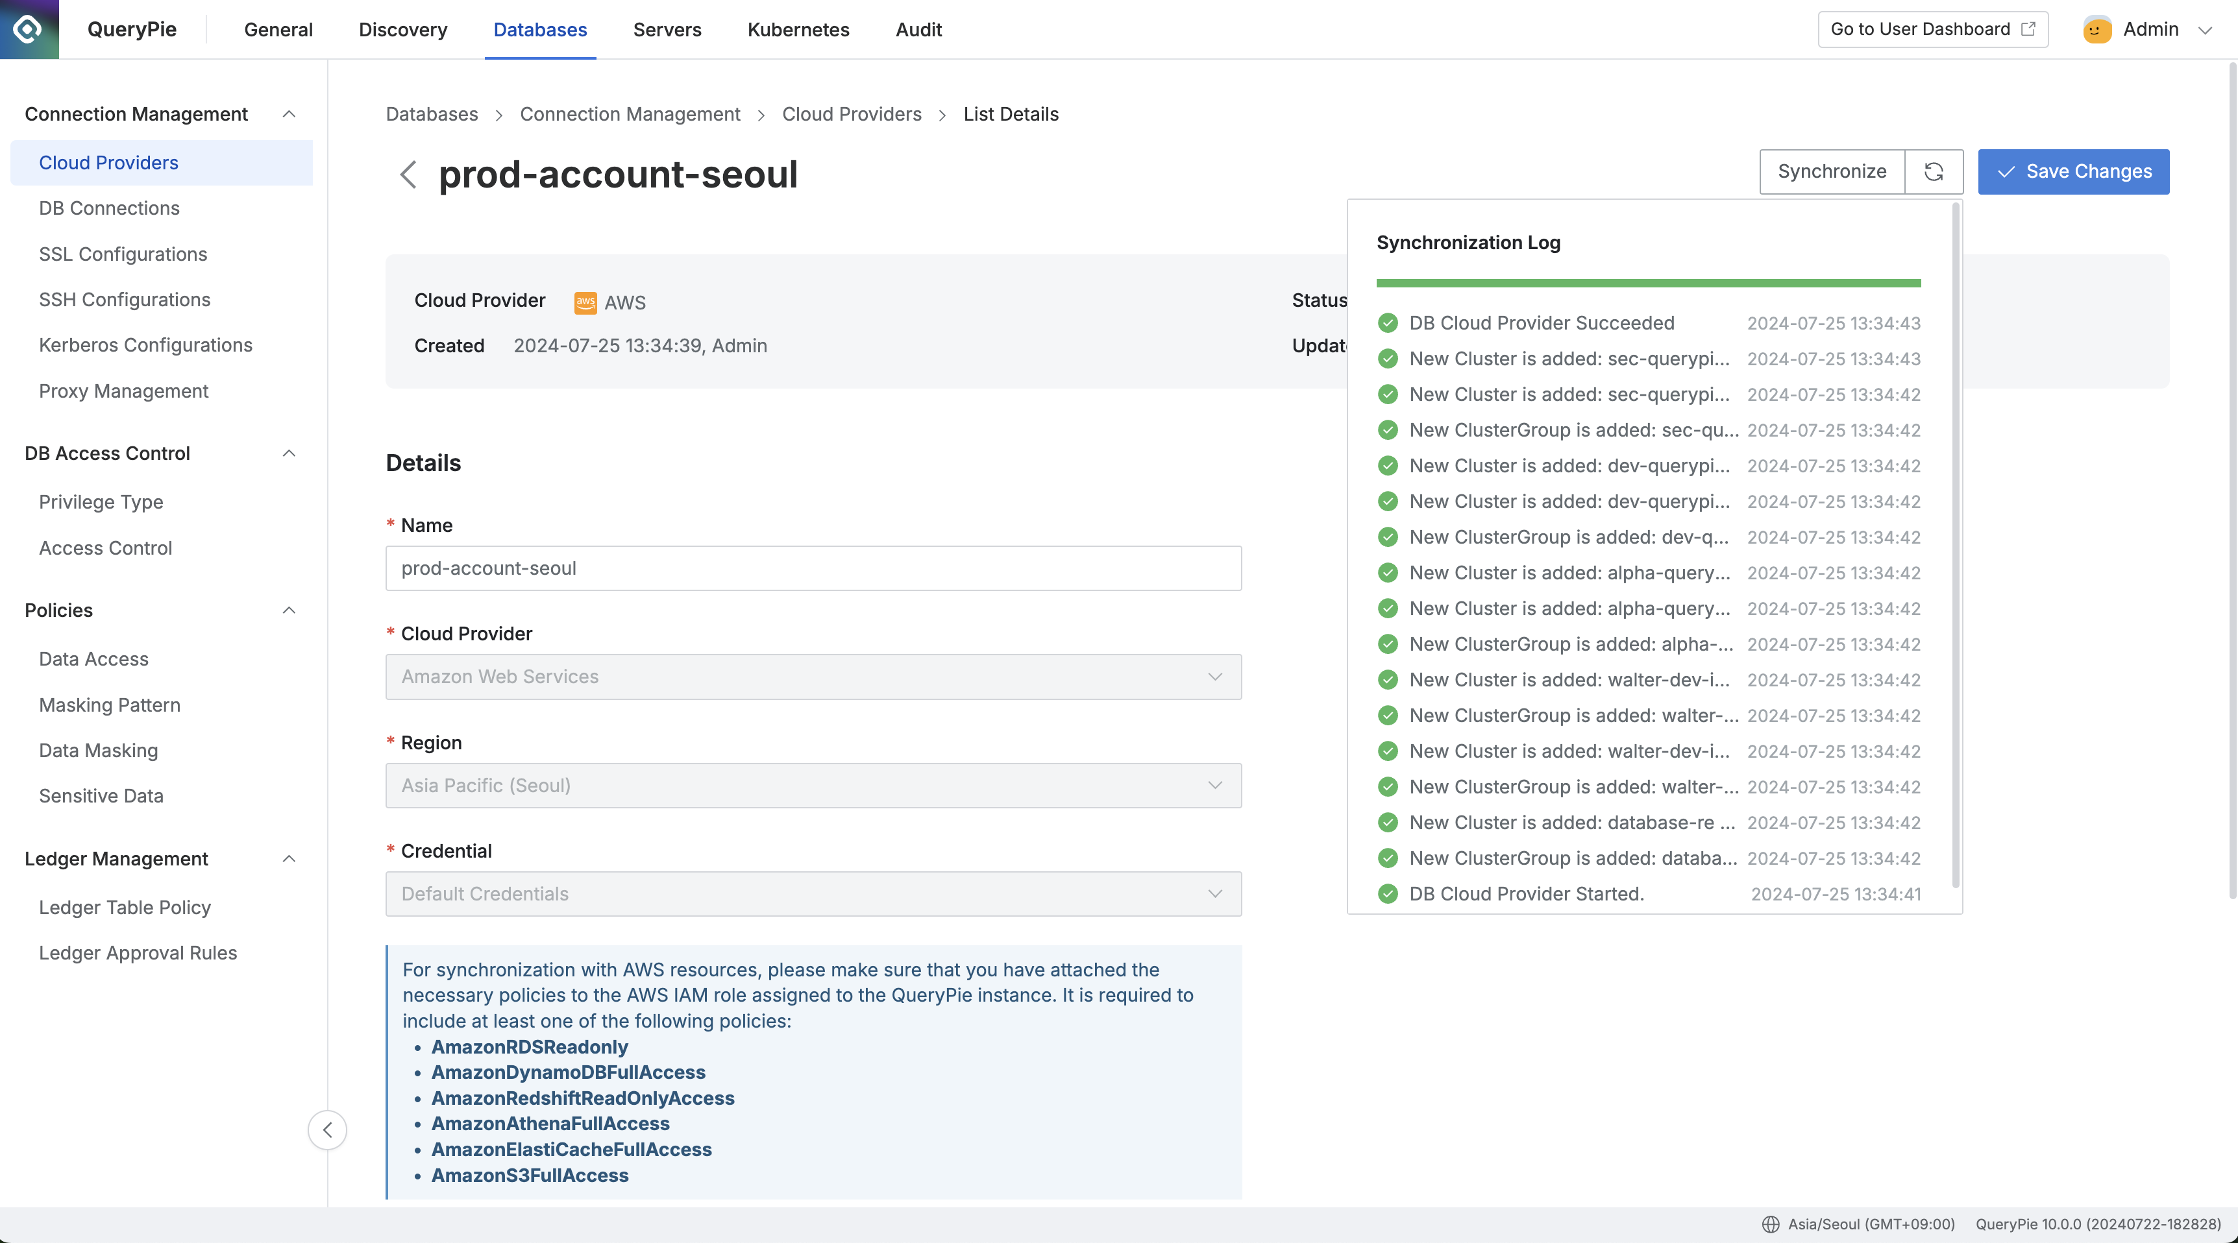
Task: Click the external link icon on User Dashboard button
Action: [2028, 29]
